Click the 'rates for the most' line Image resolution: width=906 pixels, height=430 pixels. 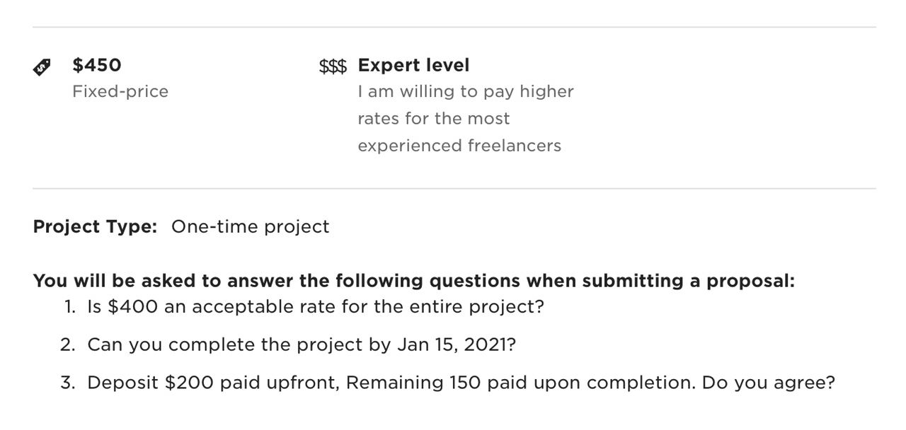click(434, 118)
